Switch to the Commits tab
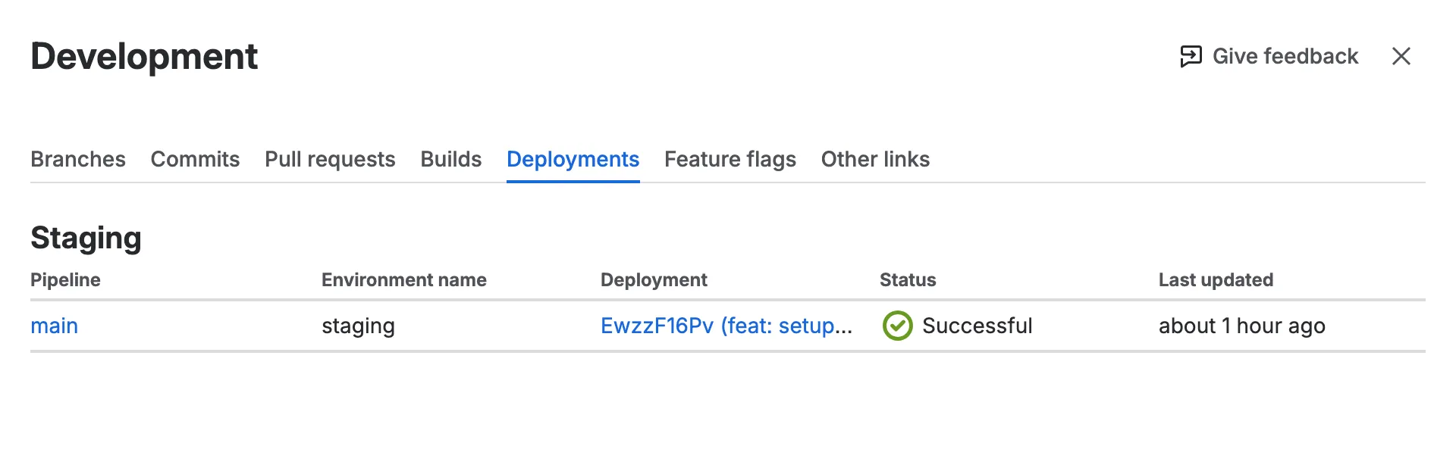The height and width of the screenshot is (474, 1456). [195, 159]
